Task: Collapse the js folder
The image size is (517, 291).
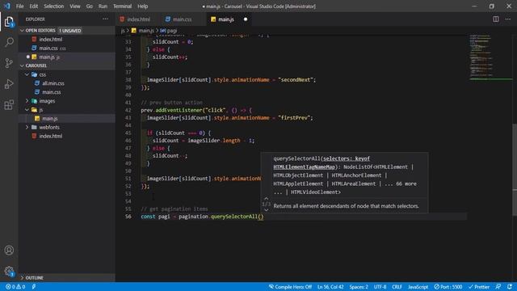Action: tap(27, 110)
